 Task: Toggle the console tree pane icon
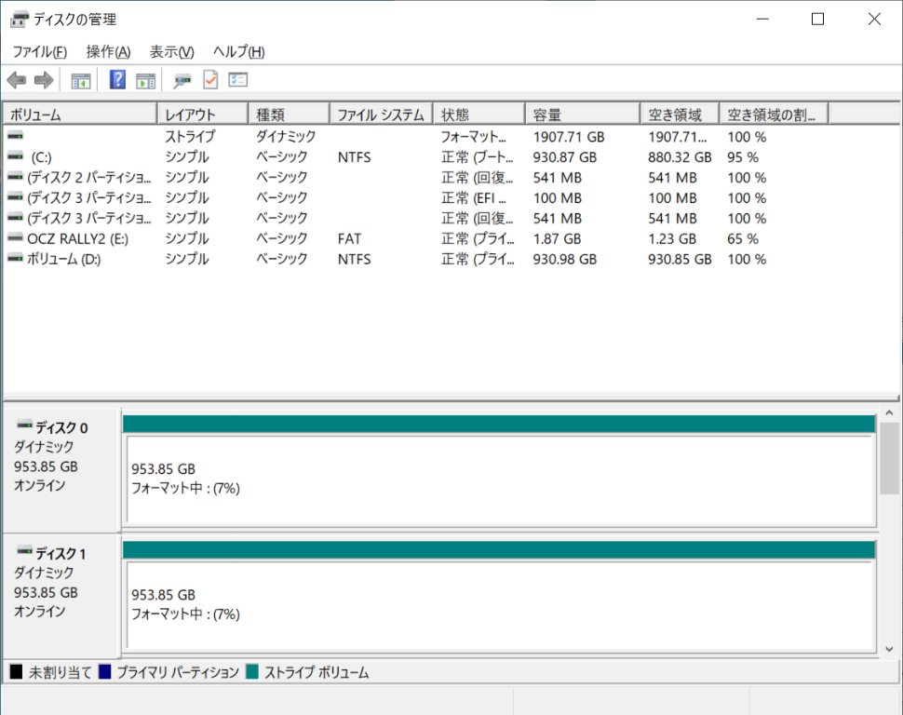pos(81,80)
